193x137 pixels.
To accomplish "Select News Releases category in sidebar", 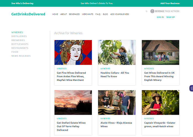I will pyautogui.click(x=21, y=56).
